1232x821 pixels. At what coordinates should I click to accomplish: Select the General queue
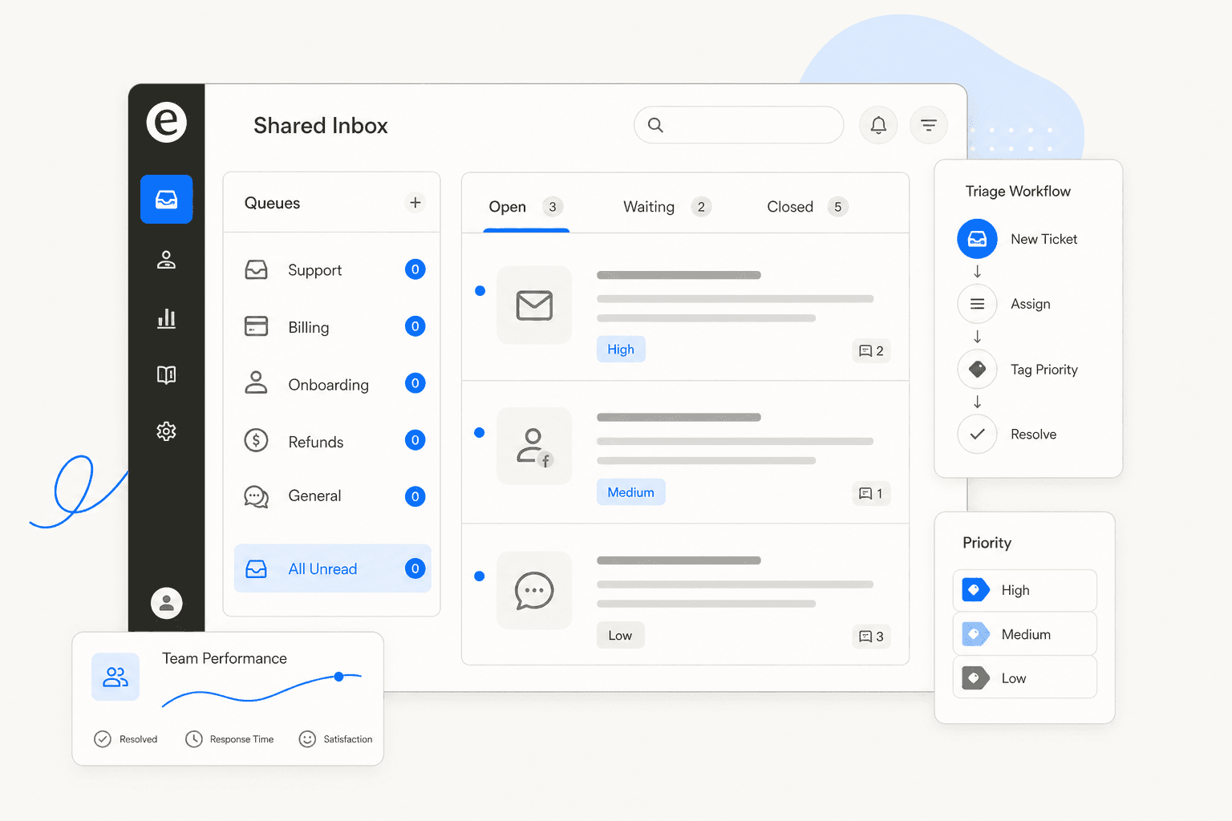[332, 496]
